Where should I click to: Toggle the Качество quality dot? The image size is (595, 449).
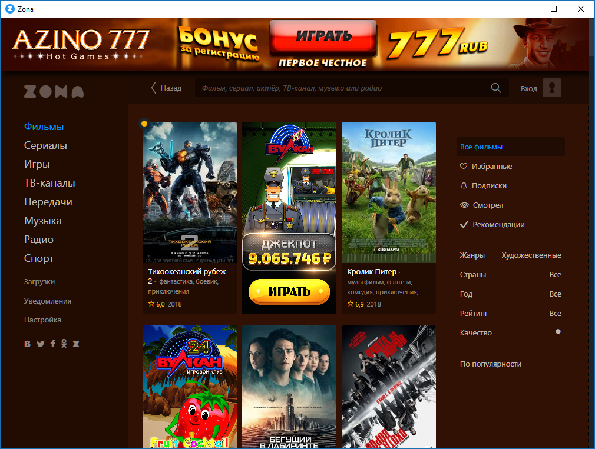tap(558, 331)
